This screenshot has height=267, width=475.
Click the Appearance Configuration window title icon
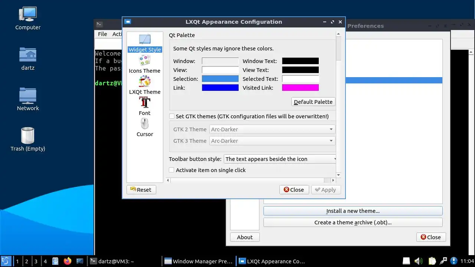(128, 22)
